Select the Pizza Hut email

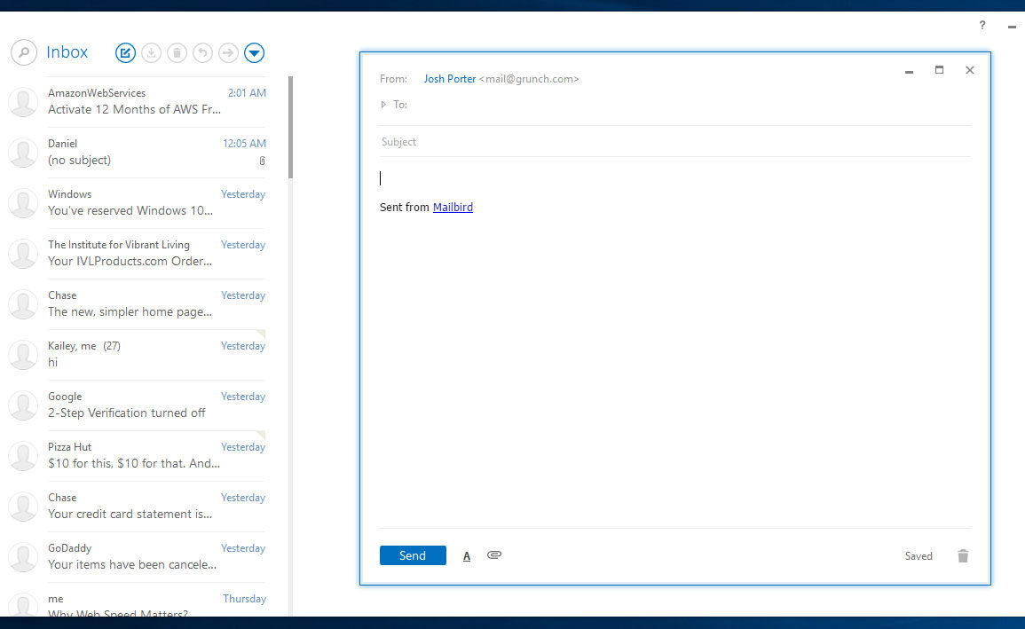pos(142,455)
